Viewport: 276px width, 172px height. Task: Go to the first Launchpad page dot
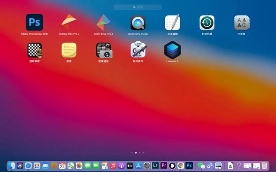pos(132,153)
